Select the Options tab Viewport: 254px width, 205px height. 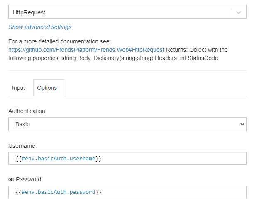coord(47,88)
